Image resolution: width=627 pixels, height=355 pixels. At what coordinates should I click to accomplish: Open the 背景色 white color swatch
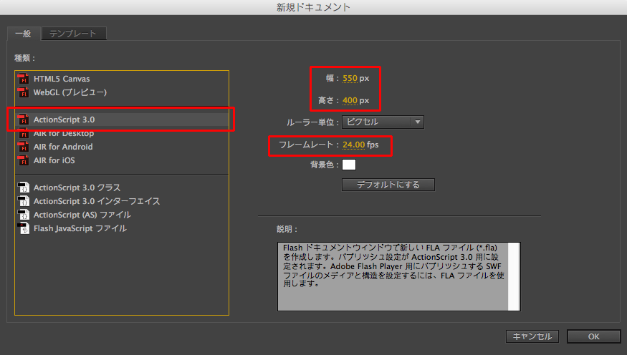pyautogui.click(x=349, y=165)
